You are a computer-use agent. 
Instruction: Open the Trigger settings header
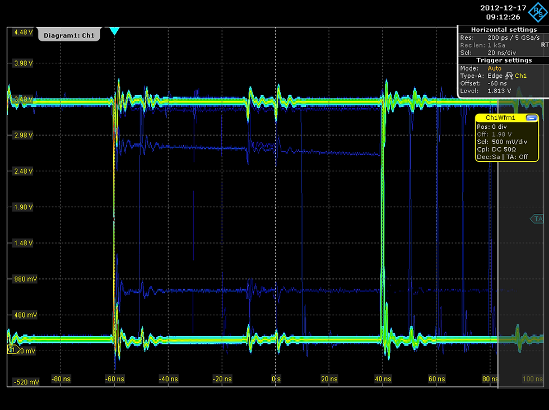click(x=504, y=60)
